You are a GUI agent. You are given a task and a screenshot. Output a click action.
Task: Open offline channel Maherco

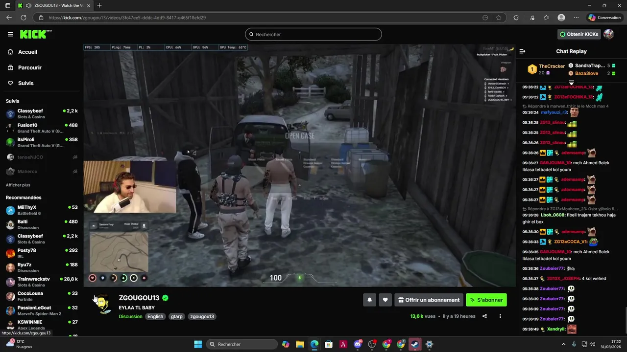pos(42,172)
